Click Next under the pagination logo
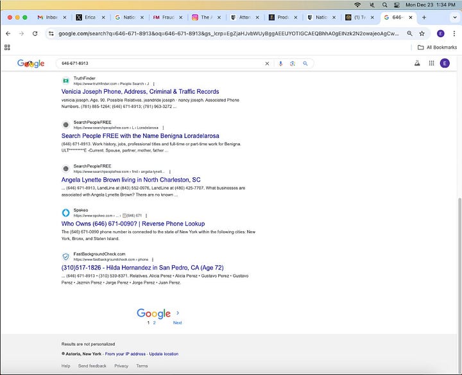 point(177,323)
